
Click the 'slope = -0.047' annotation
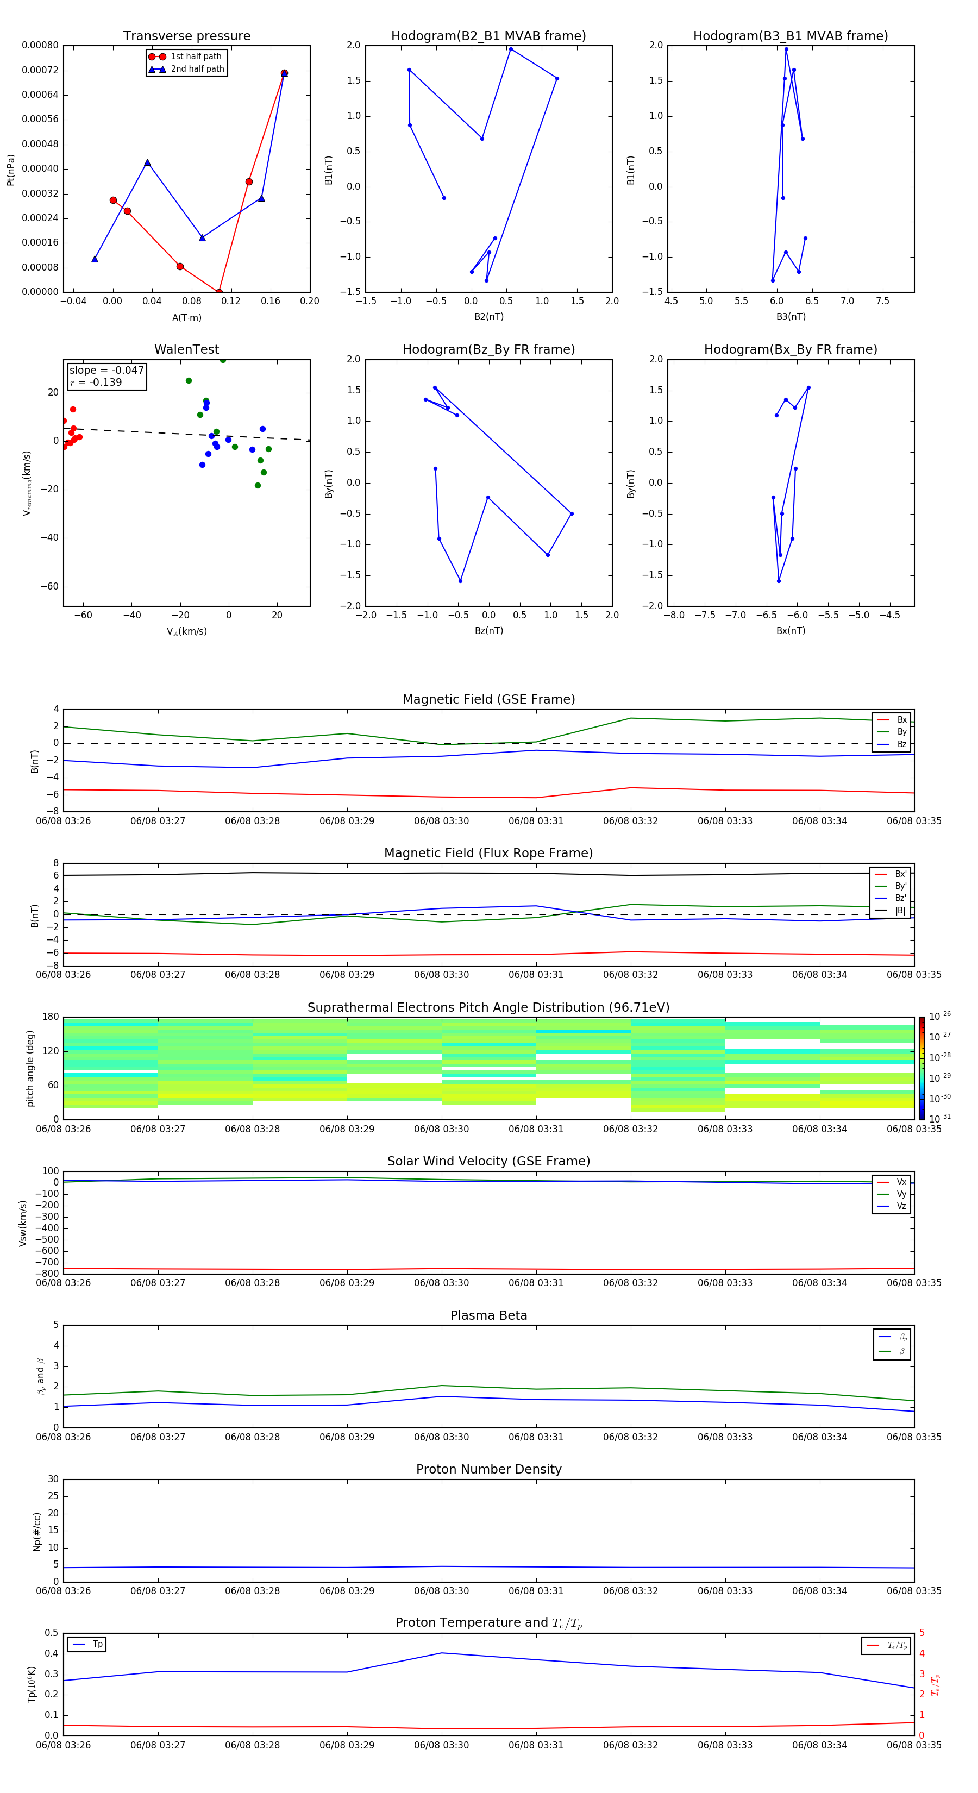click(x=106, y=371)
